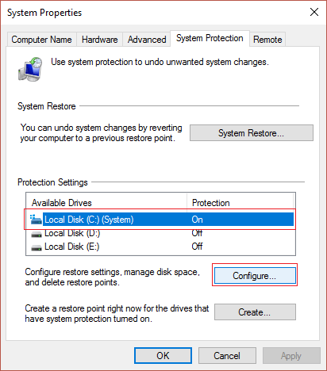Close the System Properties dialog
Image resolution: width=327 pixels, height=371 pixels.
(x=314, y=12)
